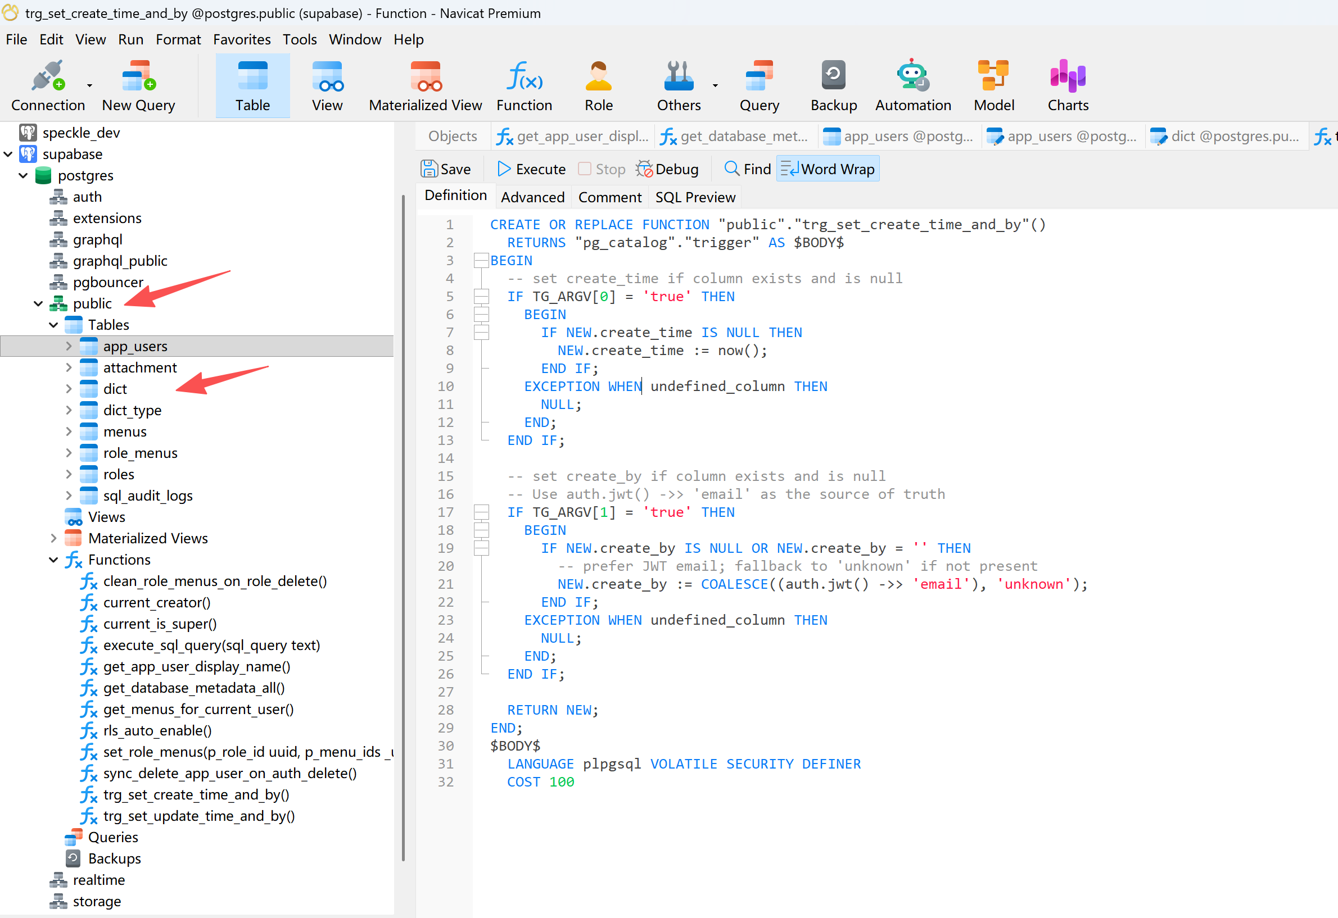Image resolution: width=1338 pixels, height=918 pixels.
Task: Collapse the code fold at line 3 BEGIN
Action: click(x=481, y=260)
